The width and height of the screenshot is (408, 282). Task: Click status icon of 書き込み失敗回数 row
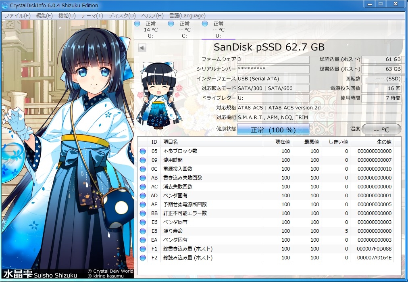click(143, 178)
